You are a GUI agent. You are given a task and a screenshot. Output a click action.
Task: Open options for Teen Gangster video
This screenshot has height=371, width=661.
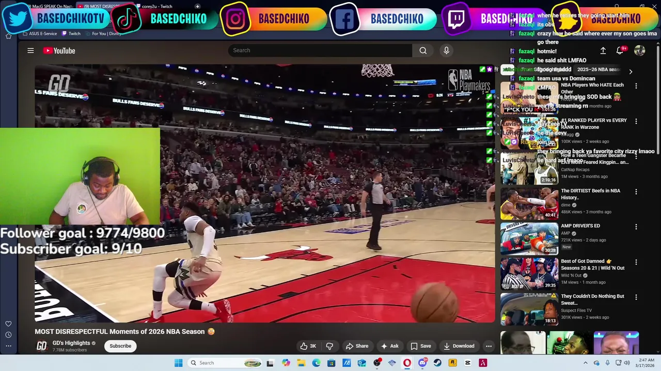click(636, 156)
